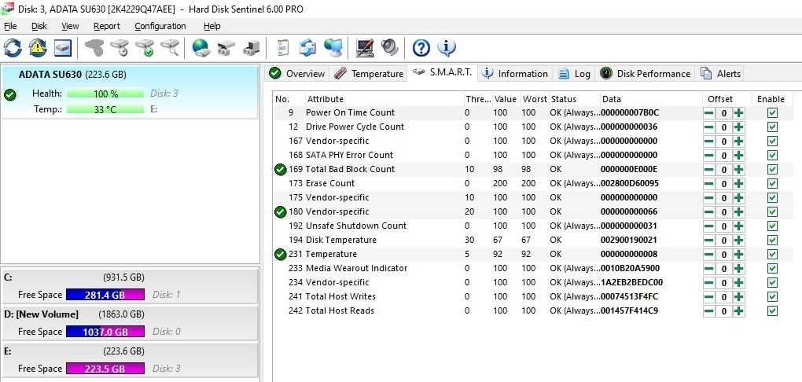Increase offset for Total Host Reads
The height and width of the screenshot is (382, 802).
pyautogui.click(x=738, y=311)
